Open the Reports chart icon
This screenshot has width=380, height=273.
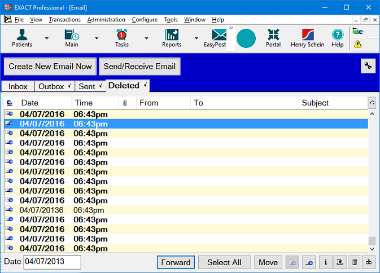(172, 38)
